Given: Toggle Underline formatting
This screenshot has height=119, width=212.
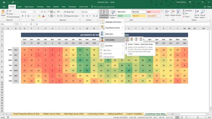Looking at the screenshot, I should (28, 16).
